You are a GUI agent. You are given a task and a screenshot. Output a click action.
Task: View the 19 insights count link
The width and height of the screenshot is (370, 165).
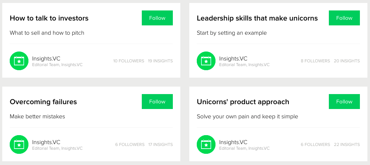pyautogui.click(x=160, y=61)
